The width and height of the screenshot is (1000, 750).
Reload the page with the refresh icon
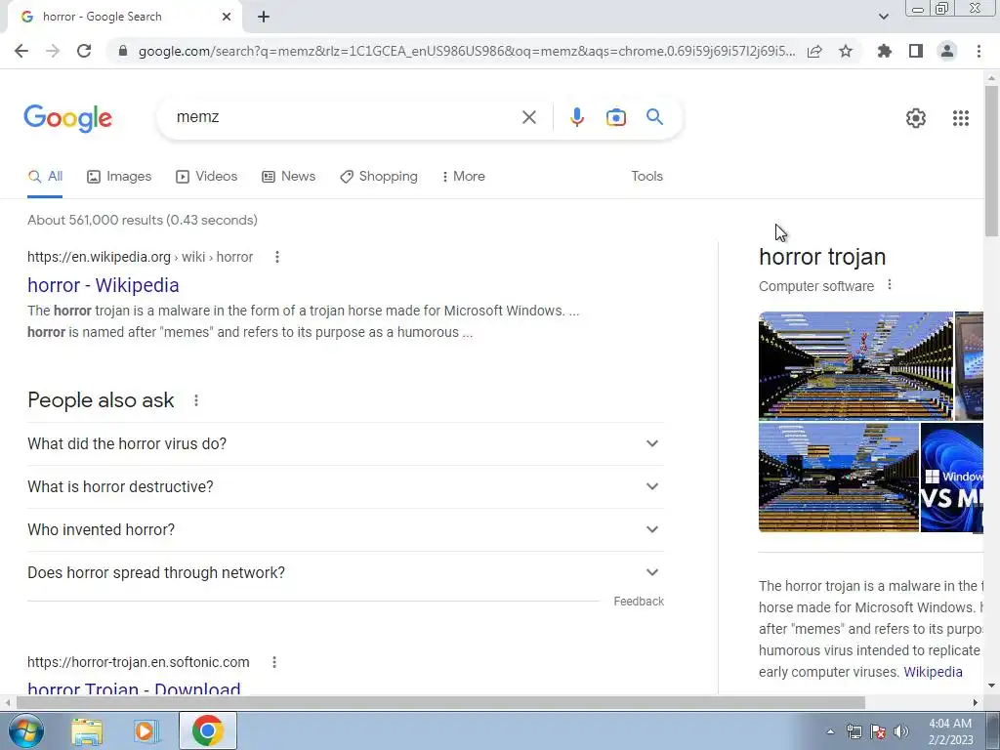click(x=84, y=51)
